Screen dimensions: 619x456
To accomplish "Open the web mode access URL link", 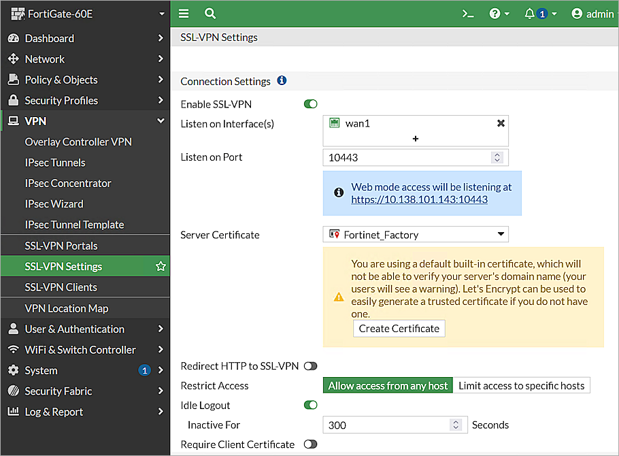I will [419, 199].
